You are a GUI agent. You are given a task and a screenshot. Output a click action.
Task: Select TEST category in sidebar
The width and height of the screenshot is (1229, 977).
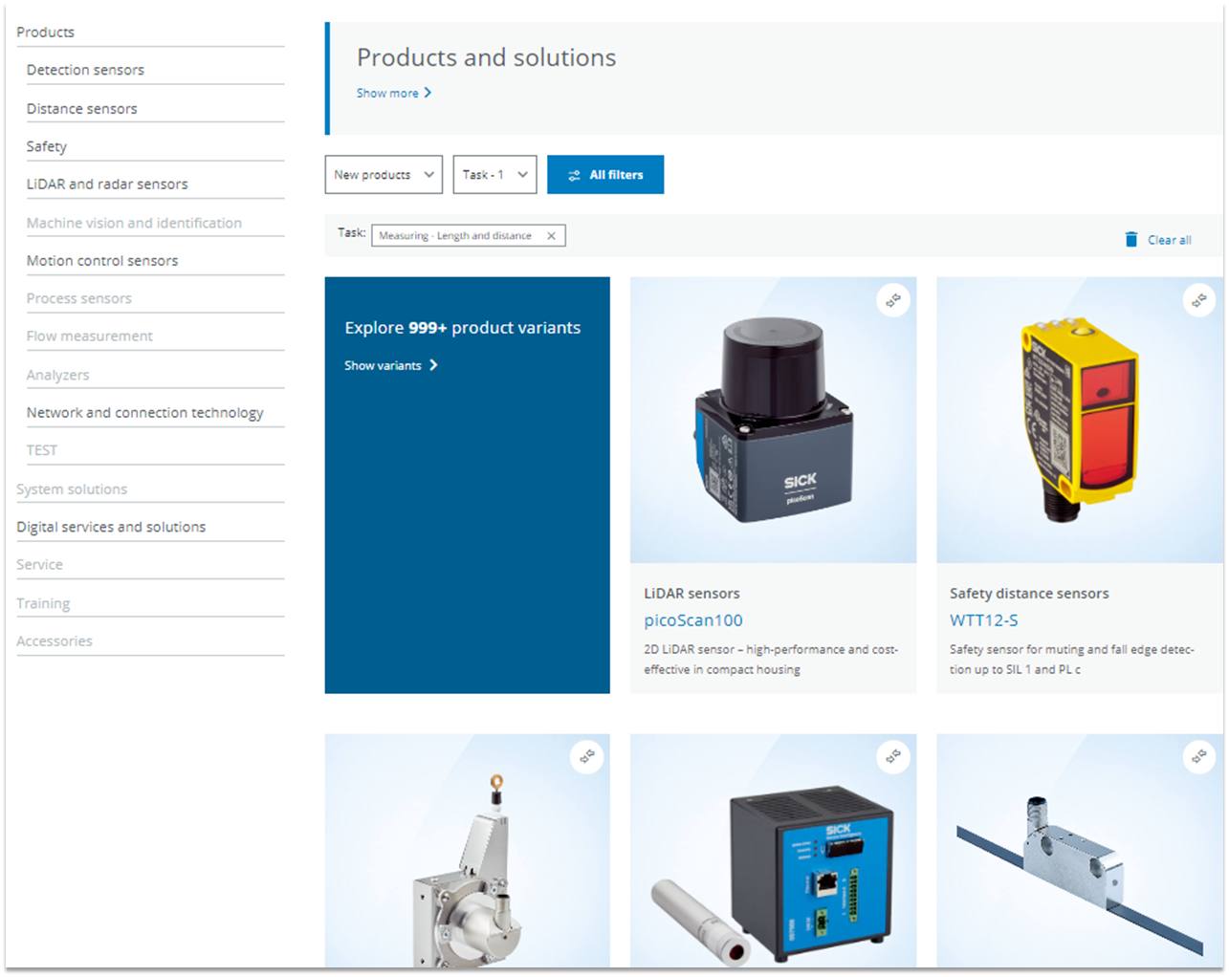click(42, 450)
